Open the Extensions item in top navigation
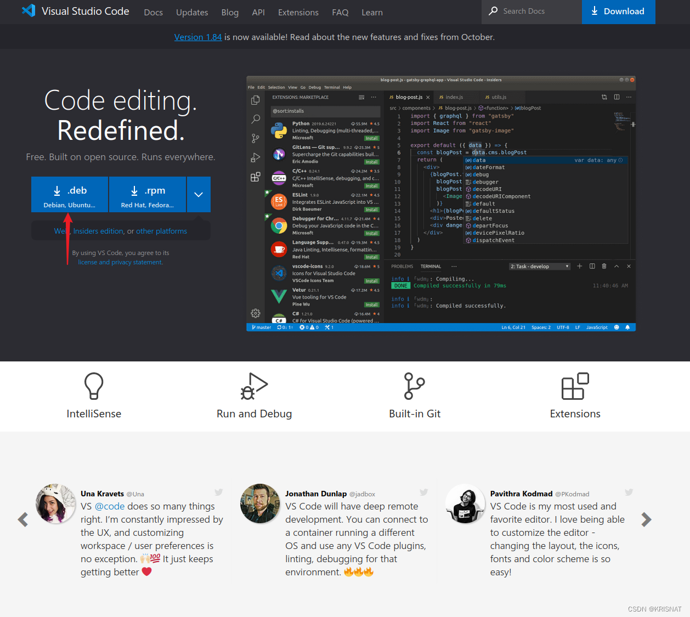 coord(298,12)
